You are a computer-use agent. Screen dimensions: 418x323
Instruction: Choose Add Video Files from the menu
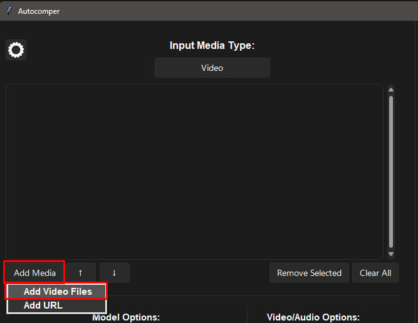click(57, 292)
